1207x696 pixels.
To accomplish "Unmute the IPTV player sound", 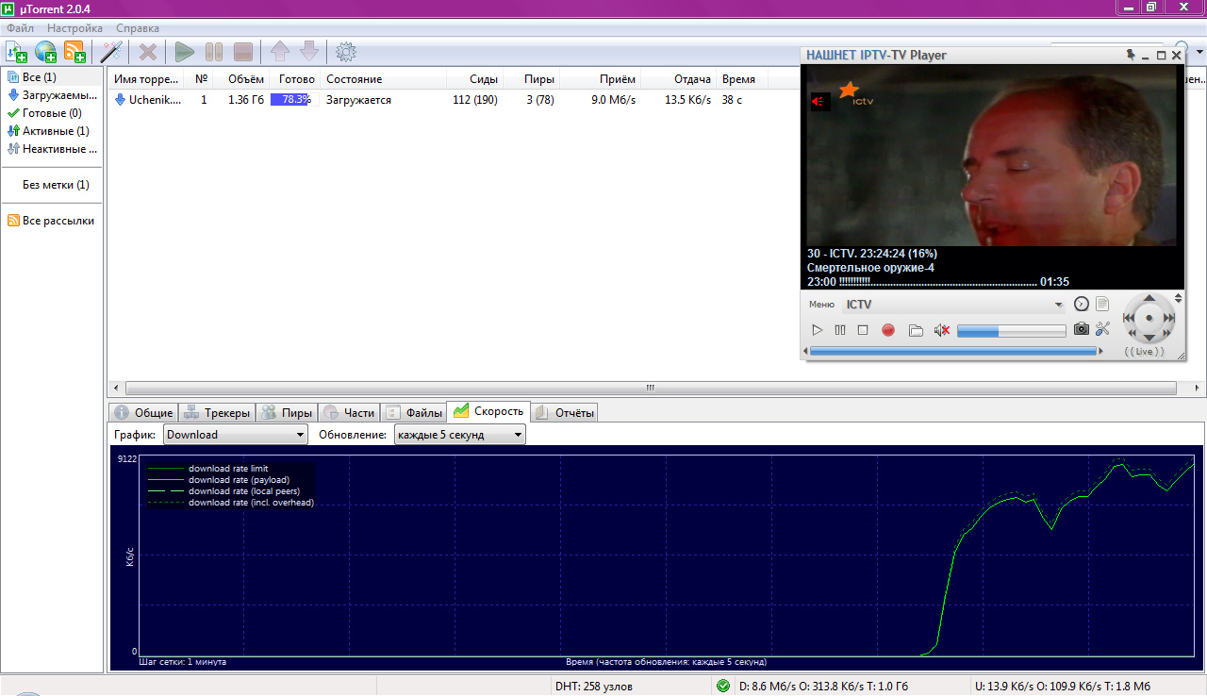I will (941, 330).
